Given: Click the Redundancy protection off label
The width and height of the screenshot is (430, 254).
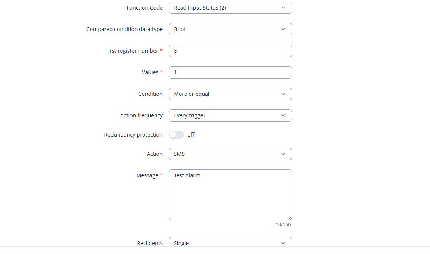Looking at the screenshot, I should [191, 135].
